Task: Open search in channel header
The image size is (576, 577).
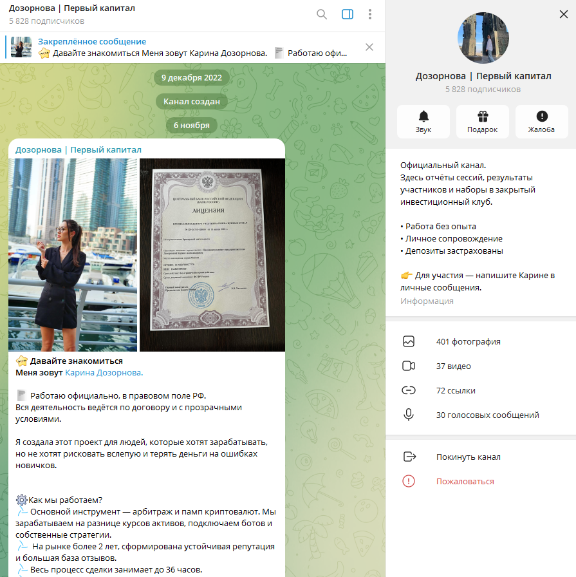Action: tap(322, 14)
